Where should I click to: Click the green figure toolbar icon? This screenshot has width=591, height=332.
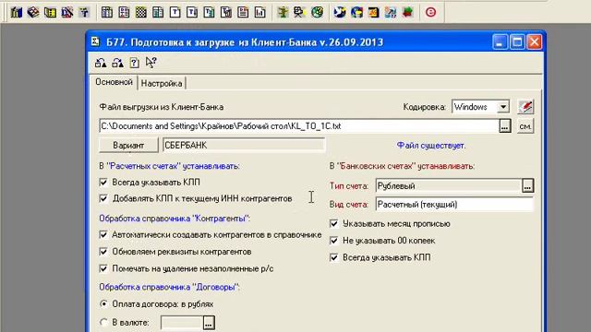click(283, 12)
